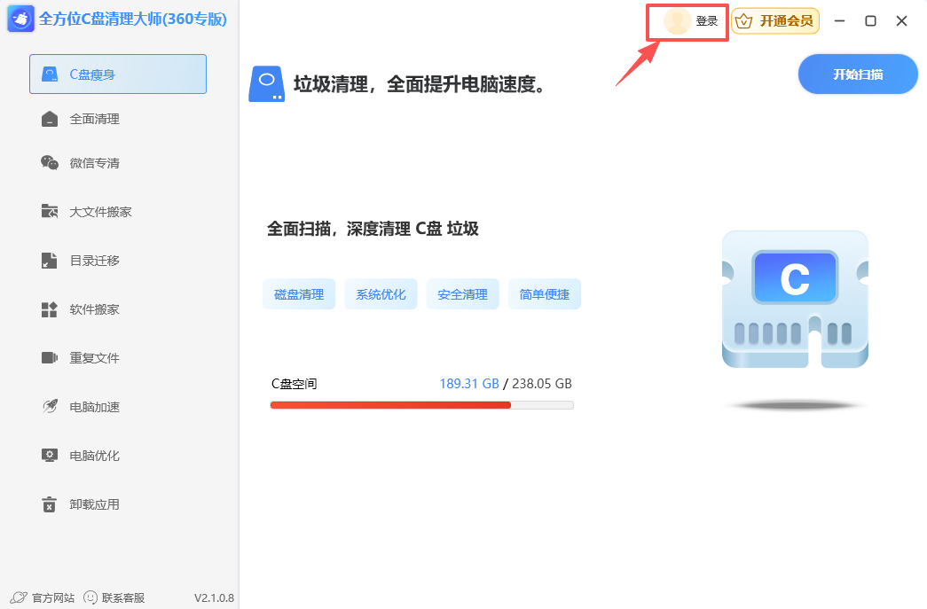Click the 软件搬家 grid icon
Image resolution: width=927 pixels, height=609 pixels.
[x=50, y=309]
